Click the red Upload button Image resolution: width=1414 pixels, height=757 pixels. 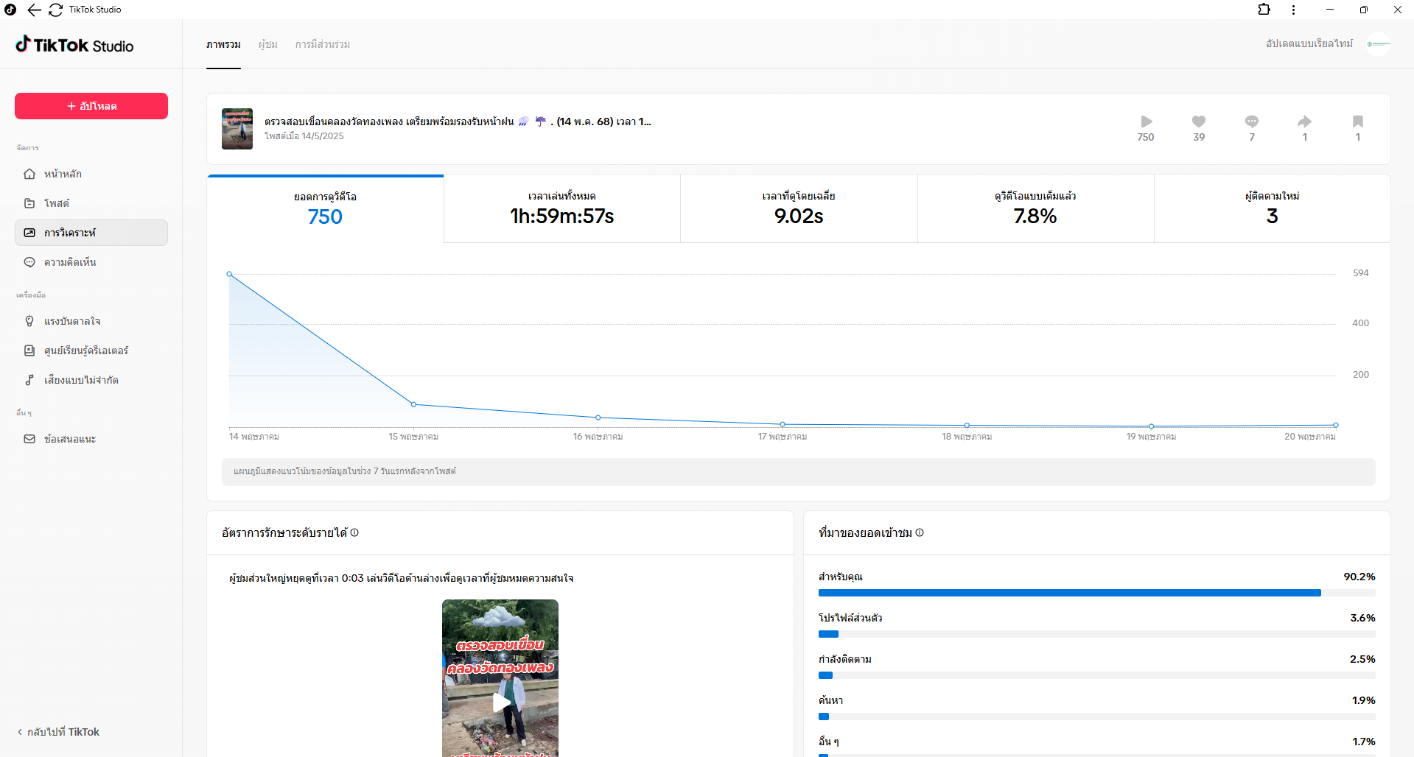pyautogui.click(x=91, y=106)
